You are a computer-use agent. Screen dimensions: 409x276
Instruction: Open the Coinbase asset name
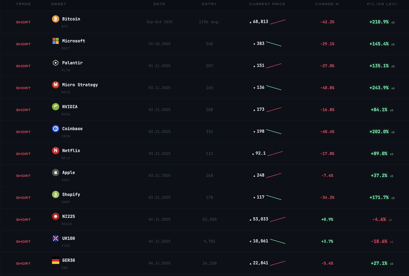pyautogui.click(x=72, y=129)
